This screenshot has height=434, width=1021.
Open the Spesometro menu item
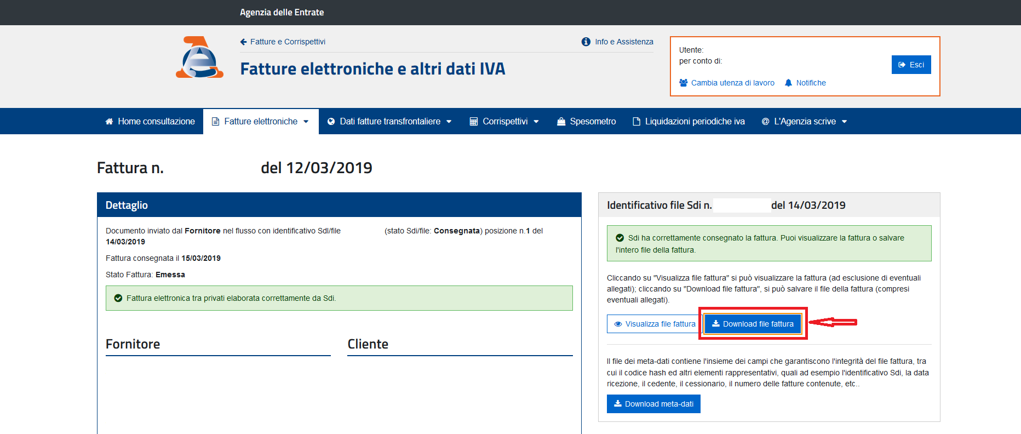click(x=587, y=121)
